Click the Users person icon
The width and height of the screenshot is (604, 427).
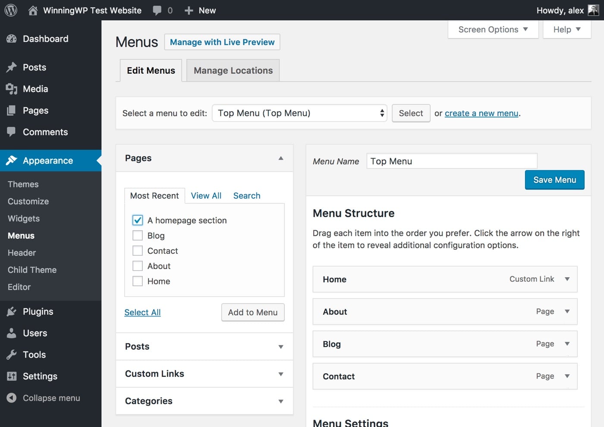pyautogui.click(x=12, y=333)
